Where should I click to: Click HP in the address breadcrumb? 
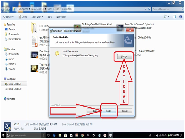click(x=57, y=9)
